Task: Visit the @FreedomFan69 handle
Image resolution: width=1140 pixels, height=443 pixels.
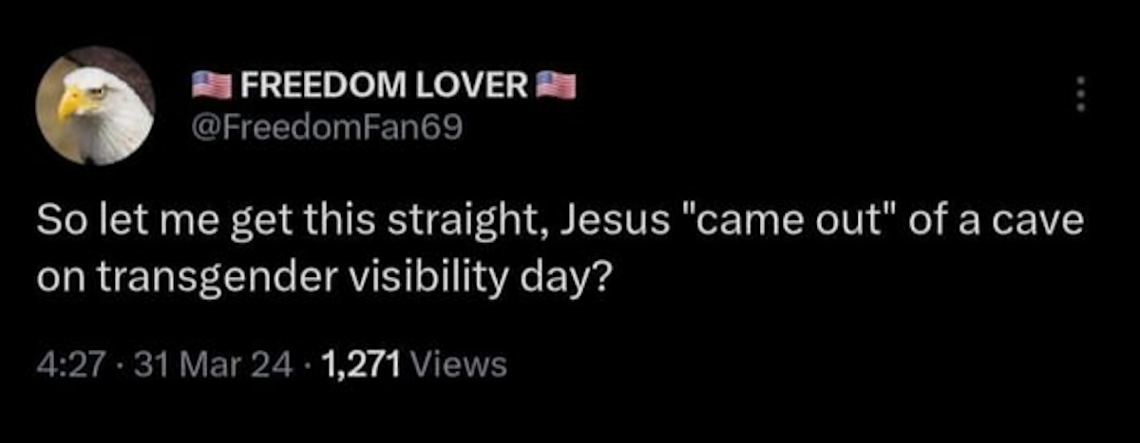Action: pyautogui.click(x=328, y=126)
